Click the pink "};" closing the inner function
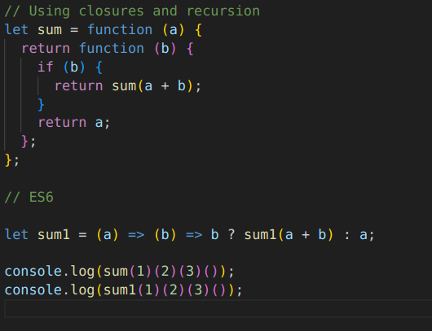Screen dimensions: 432x331 [x=29, y=142]
